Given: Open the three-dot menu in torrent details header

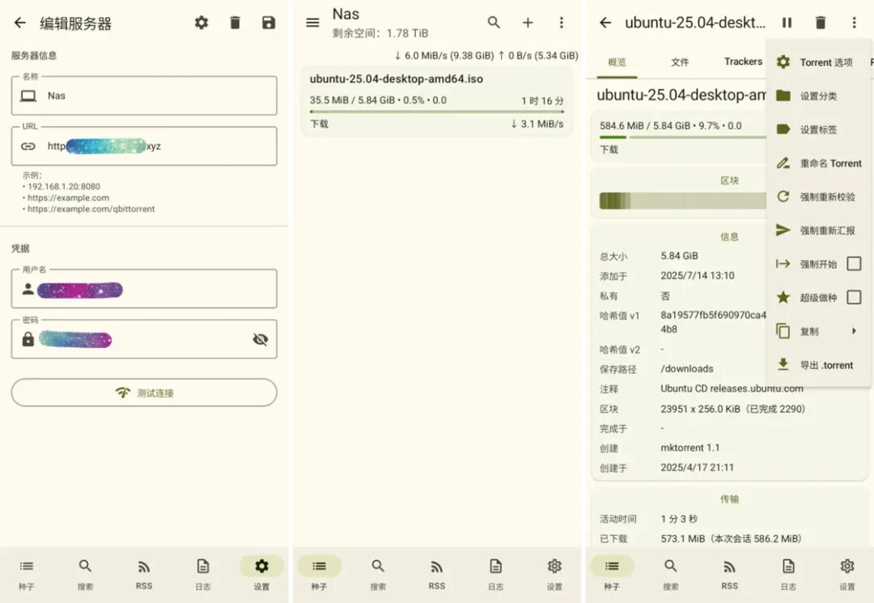Looking at the screenshot, I should [854, 23].
